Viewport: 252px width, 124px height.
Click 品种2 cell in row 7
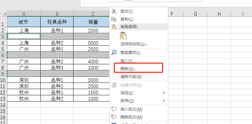(57, 61)
